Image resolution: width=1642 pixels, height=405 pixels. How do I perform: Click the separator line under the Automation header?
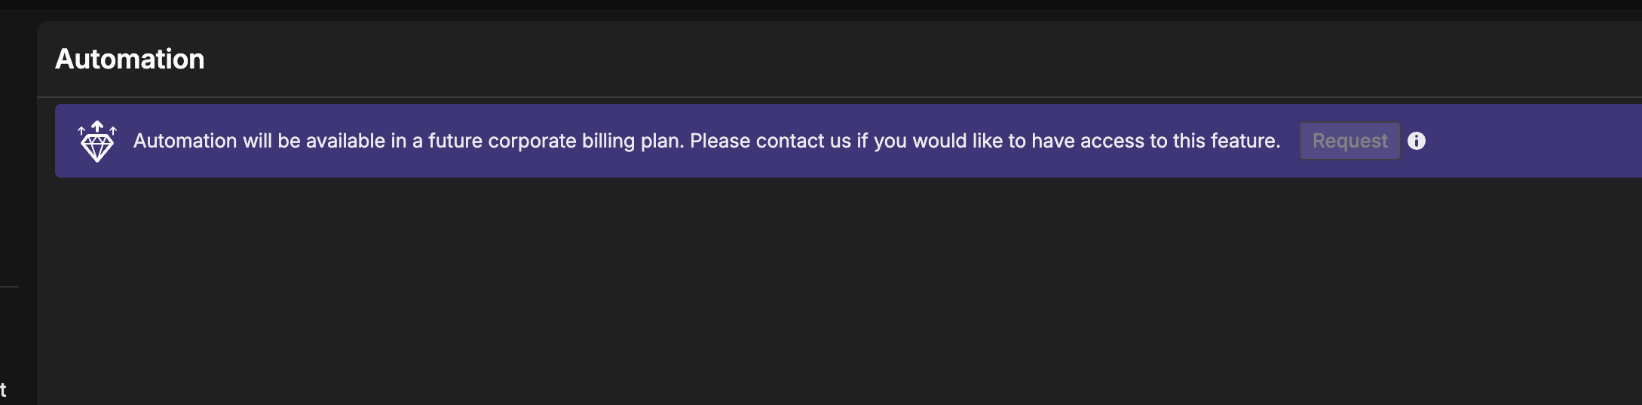839,97
